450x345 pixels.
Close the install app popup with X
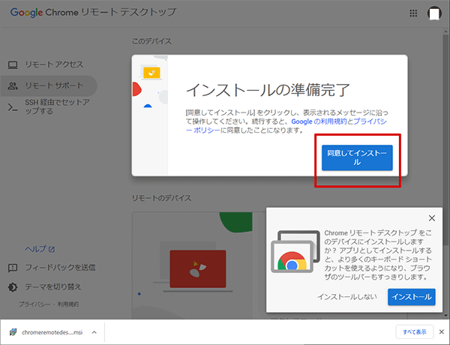tap(432, 218)
